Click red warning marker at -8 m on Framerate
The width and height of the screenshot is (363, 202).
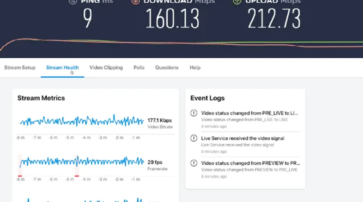20,176
